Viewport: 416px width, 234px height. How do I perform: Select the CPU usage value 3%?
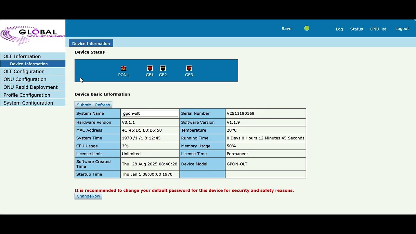tap(125, 146)
